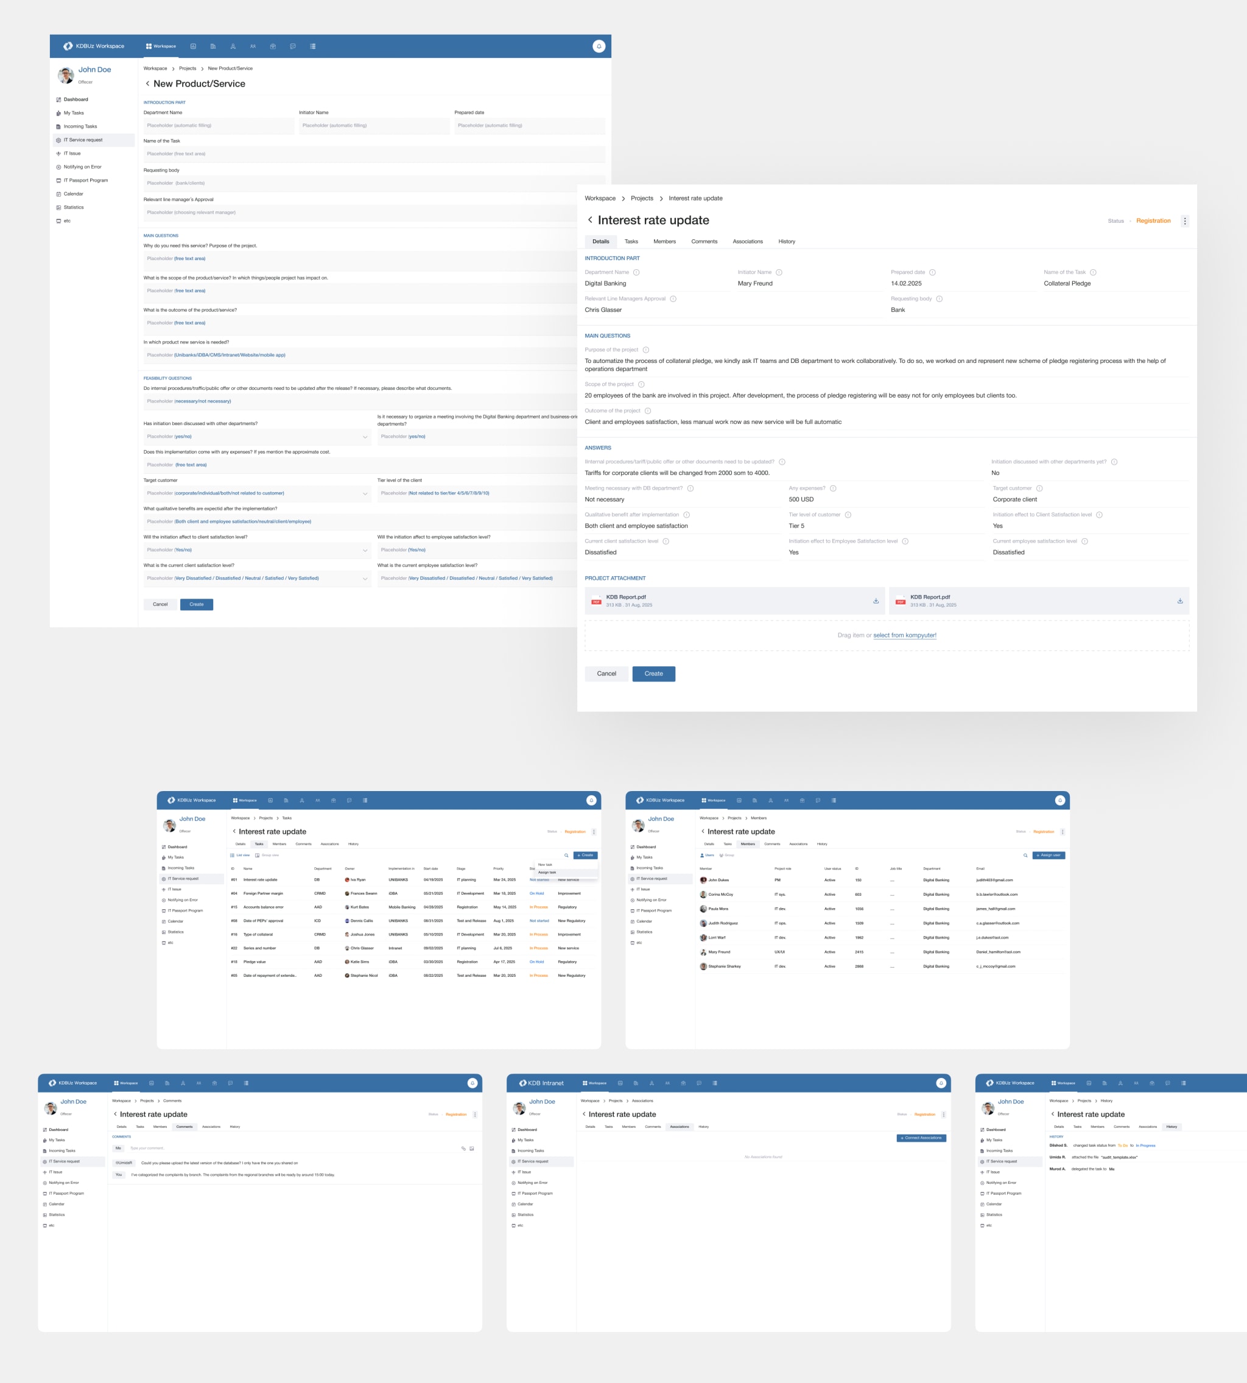
Task: Click Create button in large Details panel
Action: coord(654,674)
